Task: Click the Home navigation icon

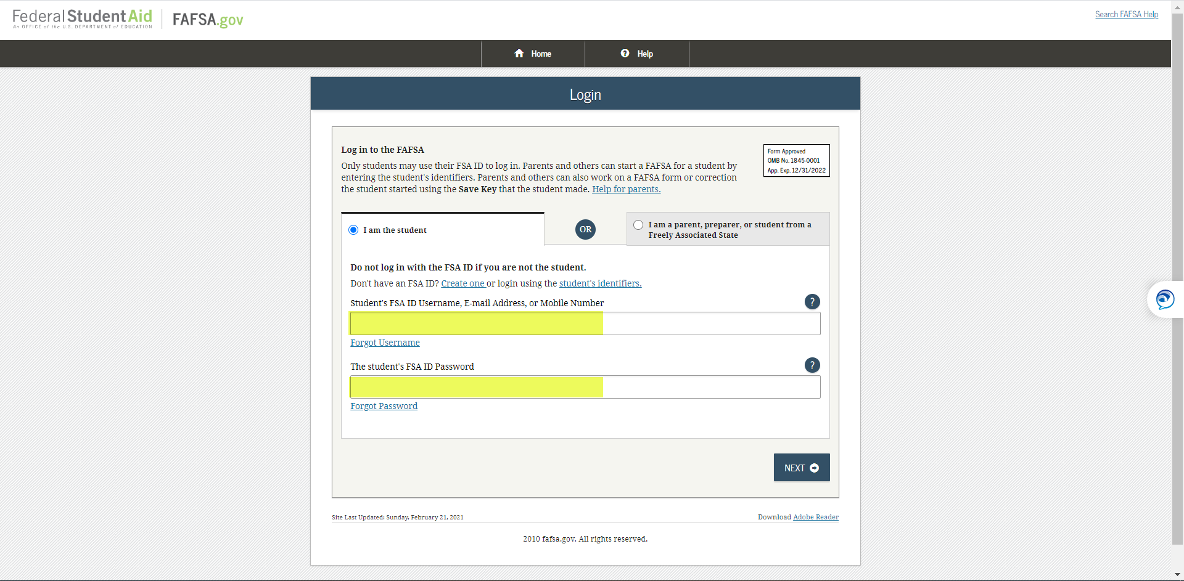Action: point(520,54)
